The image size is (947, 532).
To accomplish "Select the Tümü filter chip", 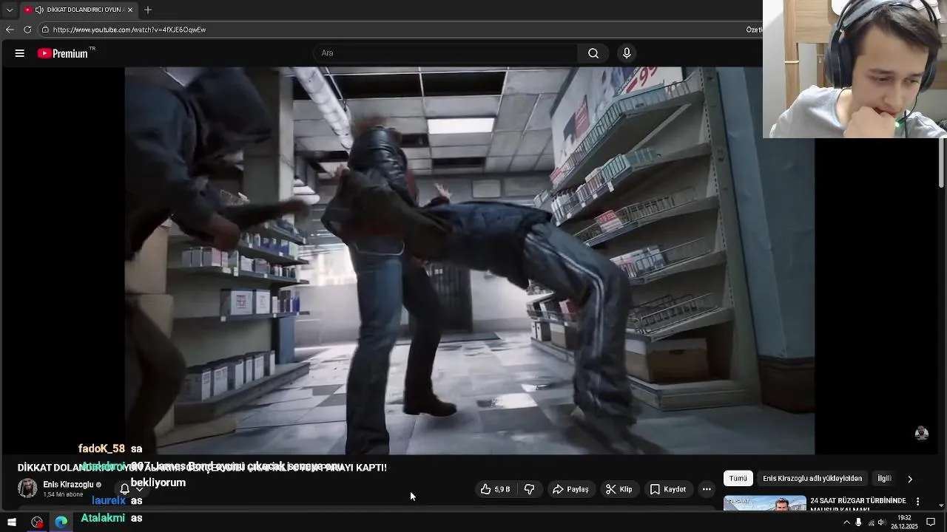I will coord(738,479).
